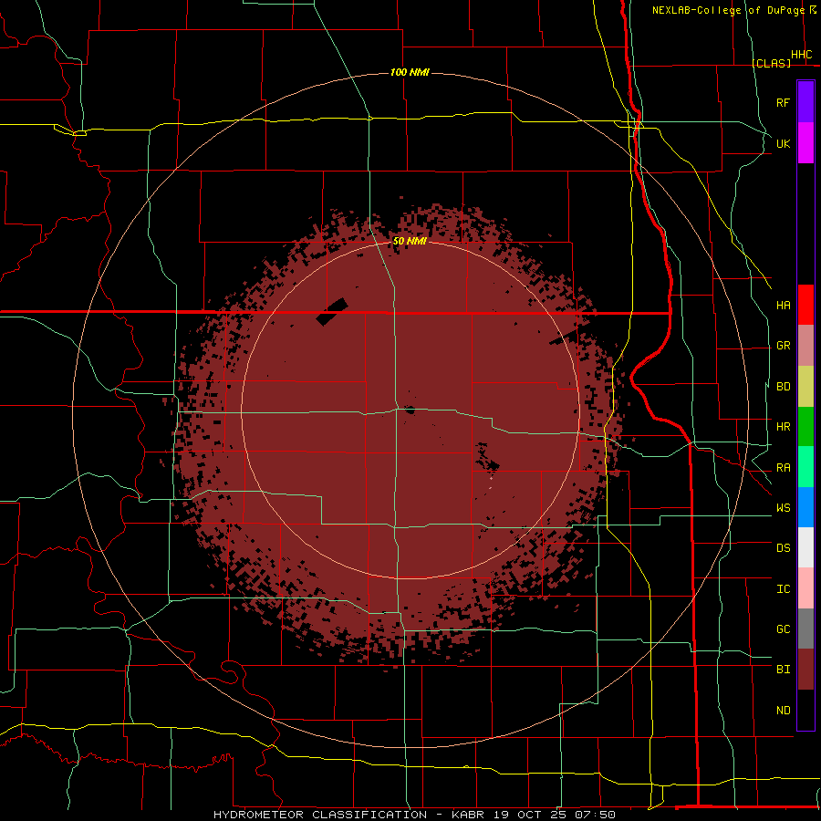Click the GC legend label
The width and height of the screenshot is (821, 821).
(x=783, y=629)
